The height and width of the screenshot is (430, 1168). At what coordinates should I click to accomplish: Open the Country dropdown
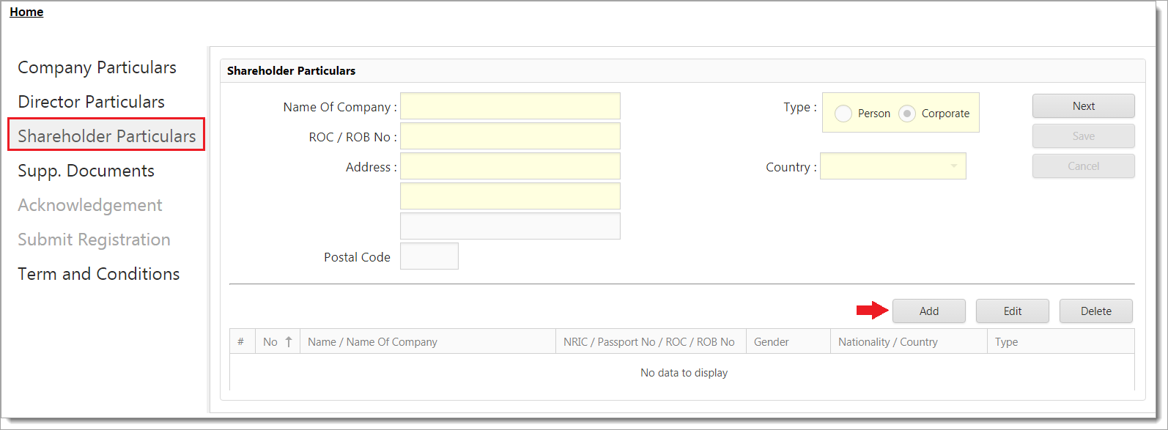(953, 166)
